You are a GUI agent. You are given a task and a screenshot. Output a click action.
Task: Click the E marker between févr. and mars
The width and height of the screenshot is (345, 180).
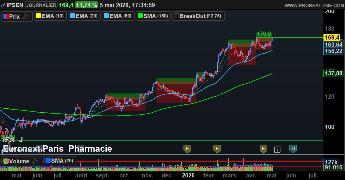click(x=217, y=149)
